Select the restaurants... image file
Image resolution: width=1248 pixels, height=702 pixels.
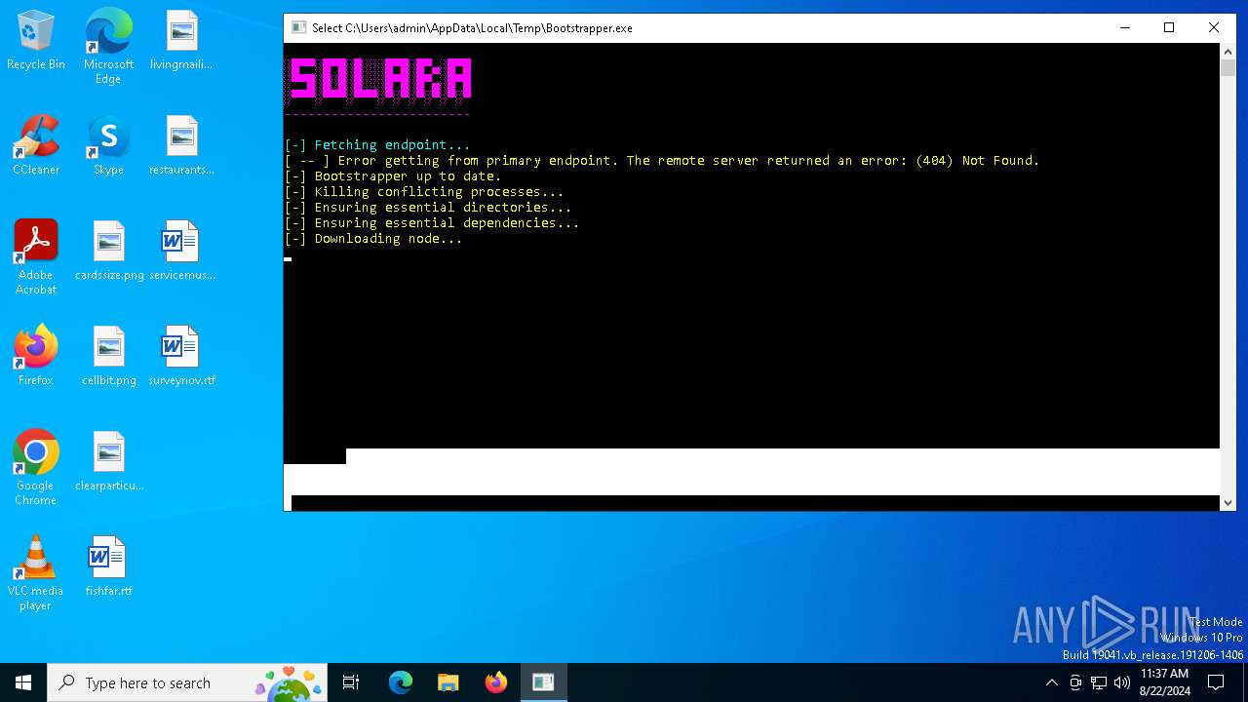[181, 145]
